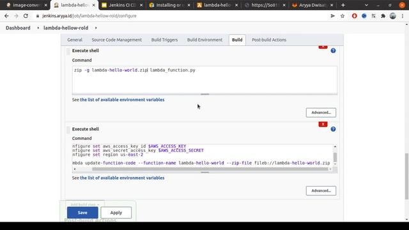Click the share/send icon in address bar

point(332,16)
